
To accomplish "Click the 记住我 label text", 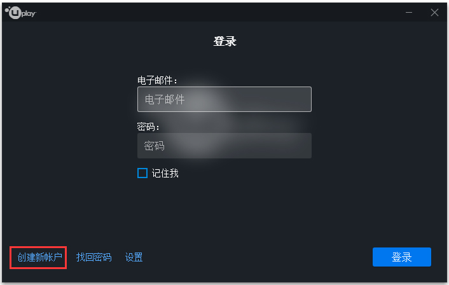I will [165, 173].
